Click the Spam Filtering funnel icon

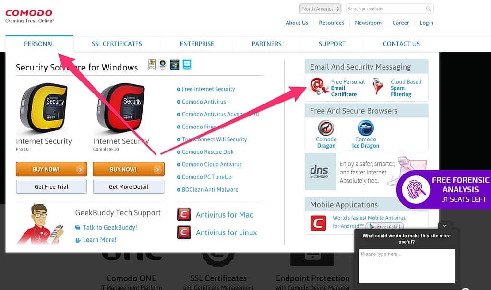coord(378,87)
